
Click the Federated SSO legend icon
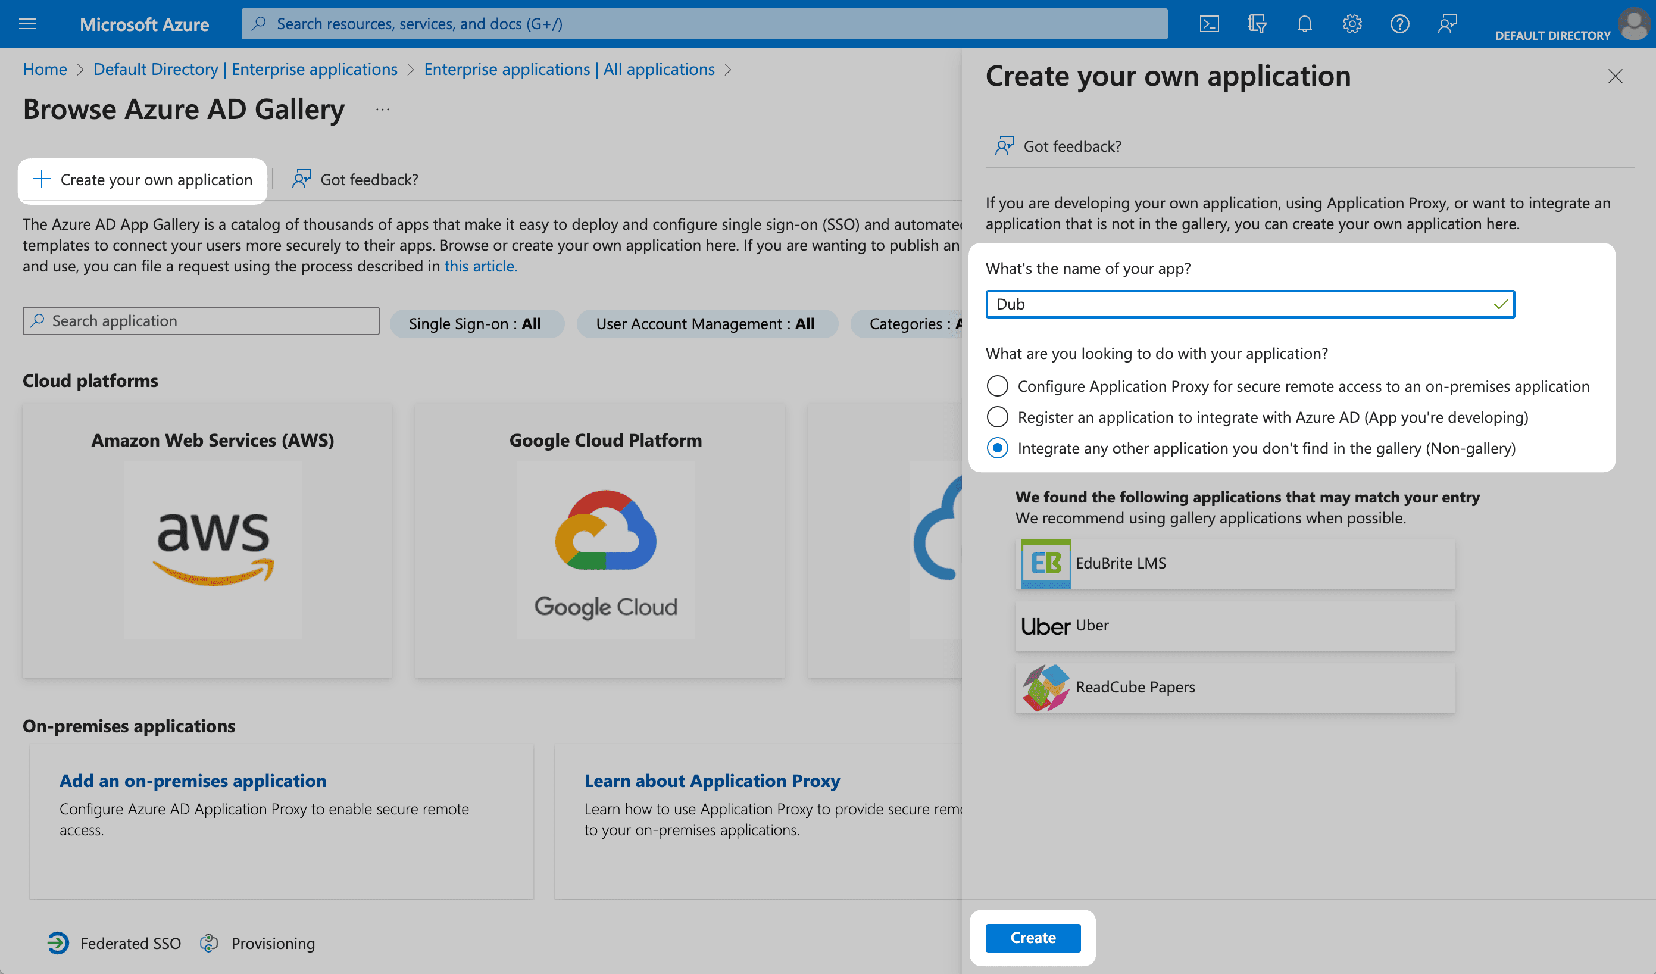(58, 943)
